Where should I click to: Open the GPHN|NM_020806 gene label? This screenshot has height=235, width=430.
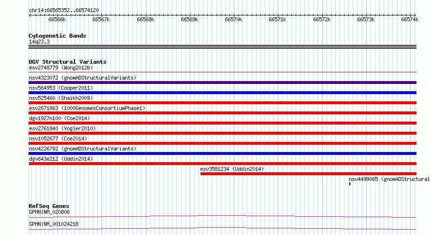(x=49, y=212)
